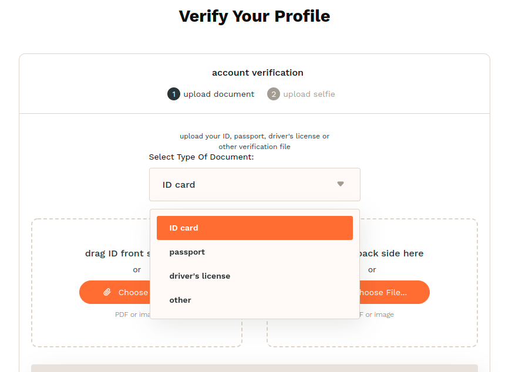Open the document type selector

(x=254, y=184)
